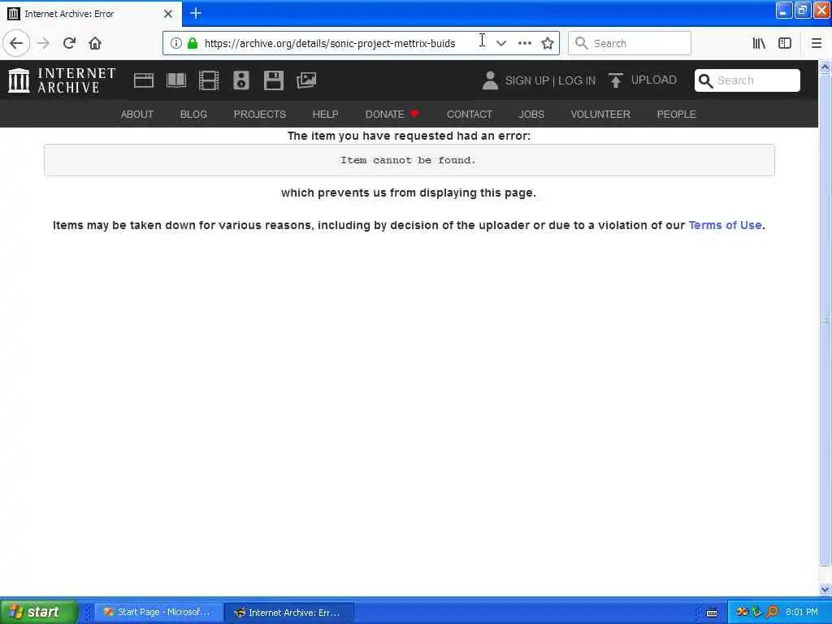The height and width of the screenshot is (624, 832).
Task: Focus the Firefox search box
Action: pos(630,43)
